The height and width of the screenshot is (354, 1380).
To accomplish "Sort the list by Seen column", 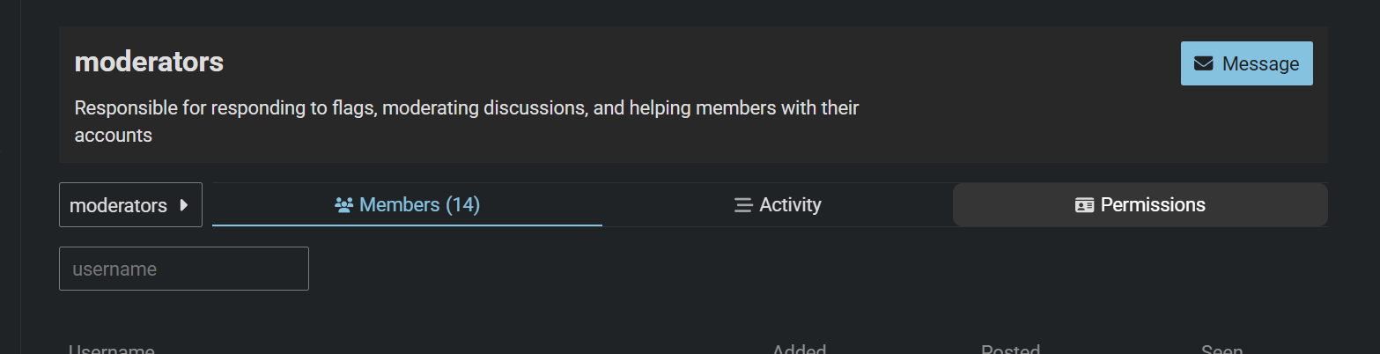I will [1221, 350].
